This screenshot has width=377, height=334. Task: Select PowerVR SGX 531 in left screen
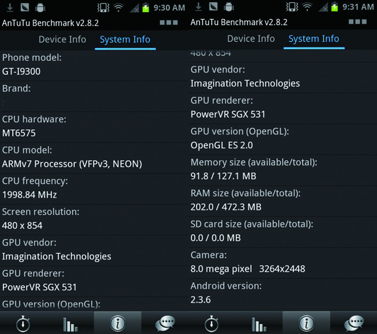pos(39,287)
